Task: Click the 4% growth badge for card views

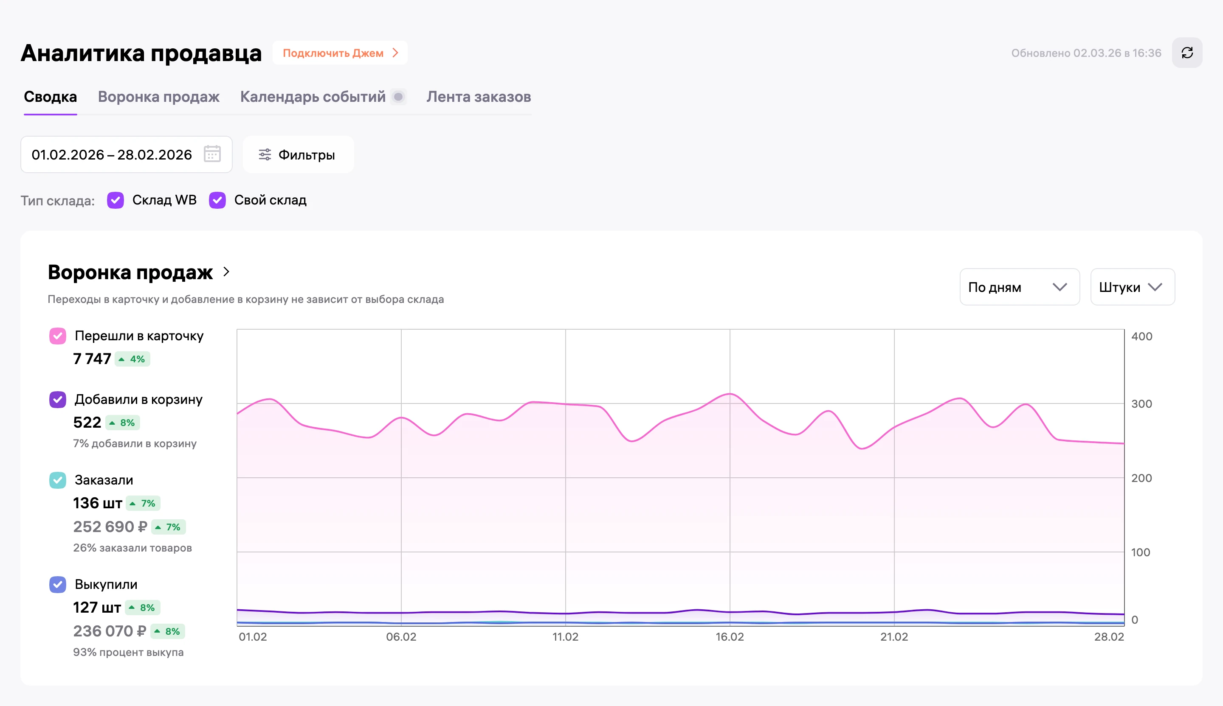Action: point(132,359)
